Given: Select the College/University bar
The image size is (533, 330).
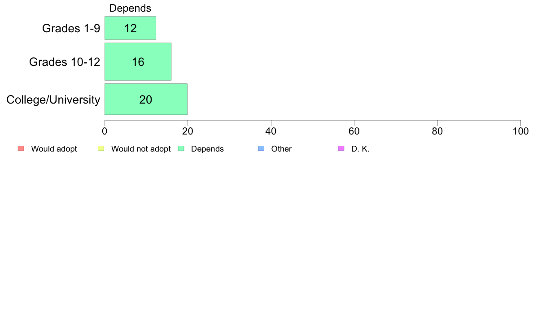Looking at the screenshot, I should (x=146, y=99).
